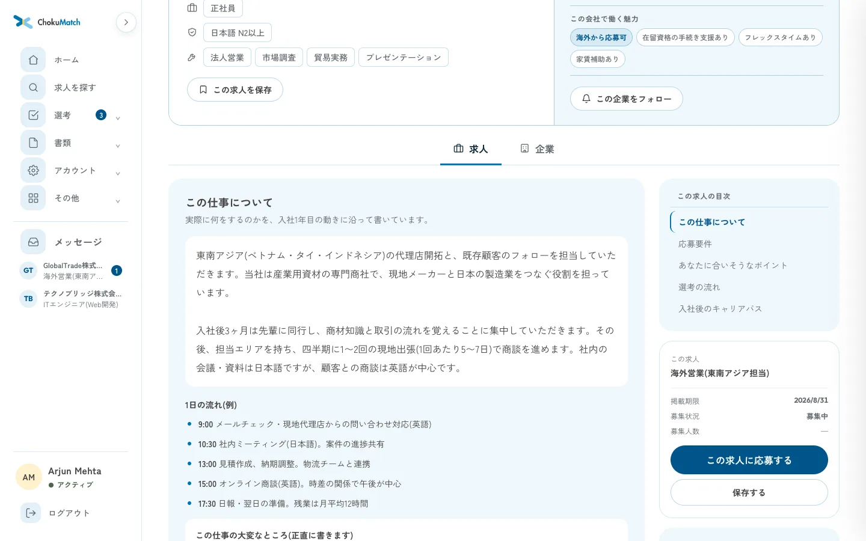The height and width of the screenshot is (541, 866).
Task: Open メッセージ inbox icon
Action: (33, 242)
